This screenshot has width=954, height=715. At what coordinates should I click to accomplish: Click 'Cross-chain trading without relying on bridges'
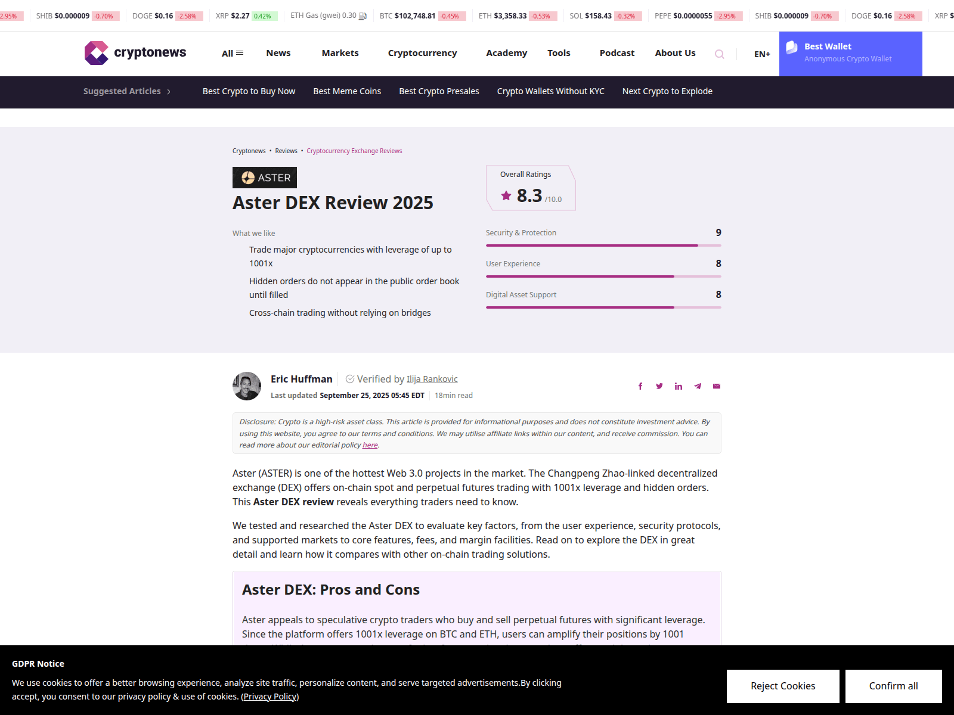tap(340, 313)
